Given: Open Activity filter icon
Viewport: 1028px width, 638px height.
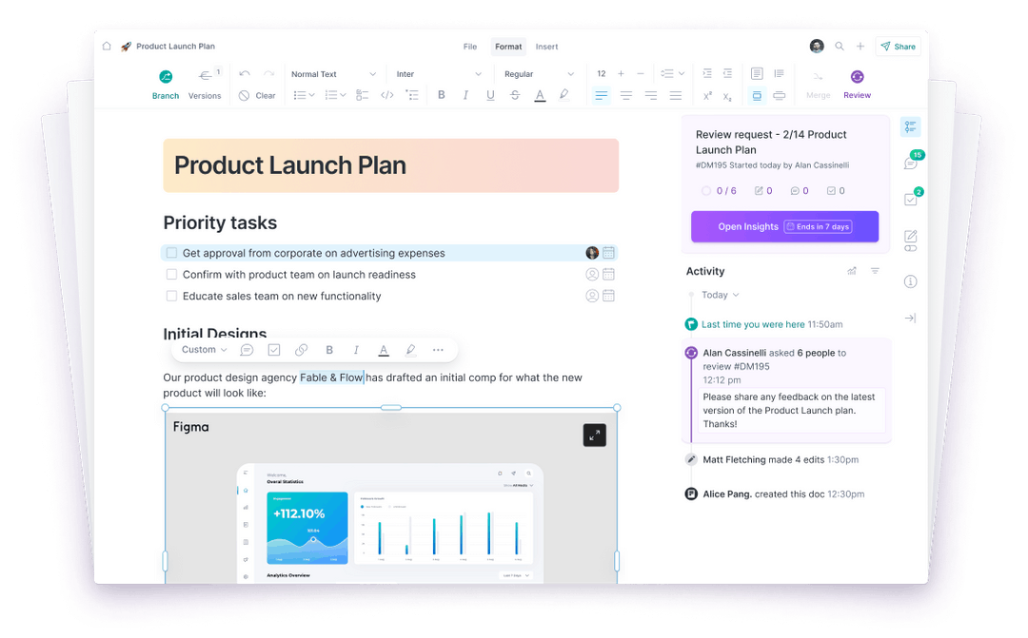Looking at the screenshot, I should tap(875, 271).
